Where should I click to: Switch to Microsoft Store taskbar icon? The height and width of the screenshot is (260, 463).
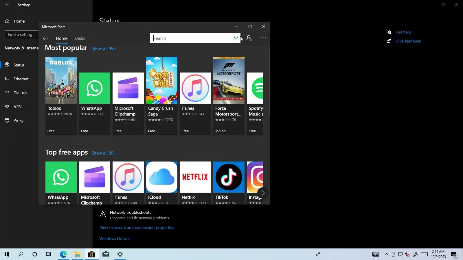pyautogui.click(x=91, y=254)
